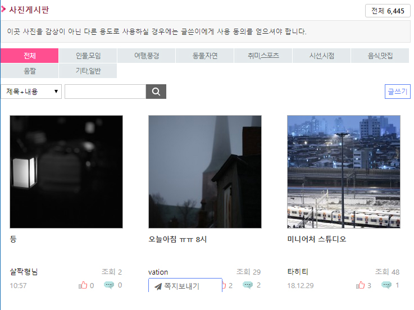Open the 제목+내용 search type dropdown
The width and height of the screenshot is (414, 310).
click(31, 92)
